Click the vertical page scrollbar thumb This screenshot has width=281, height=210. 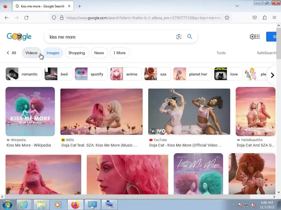(279, 43)
